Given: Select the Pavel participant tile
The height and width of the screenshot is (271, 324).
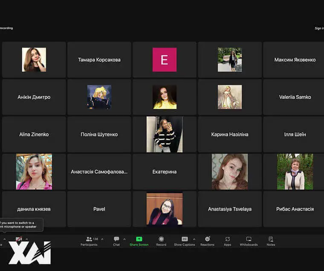Looking at the screenshot, I should 99,209.
